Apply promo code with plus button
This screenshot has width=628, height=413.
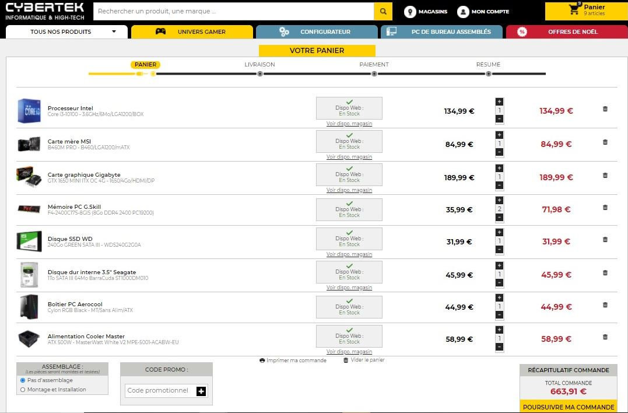201,391
